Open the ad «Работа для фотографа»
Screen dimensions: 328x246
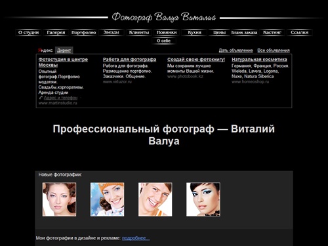(x=129, y=60)
